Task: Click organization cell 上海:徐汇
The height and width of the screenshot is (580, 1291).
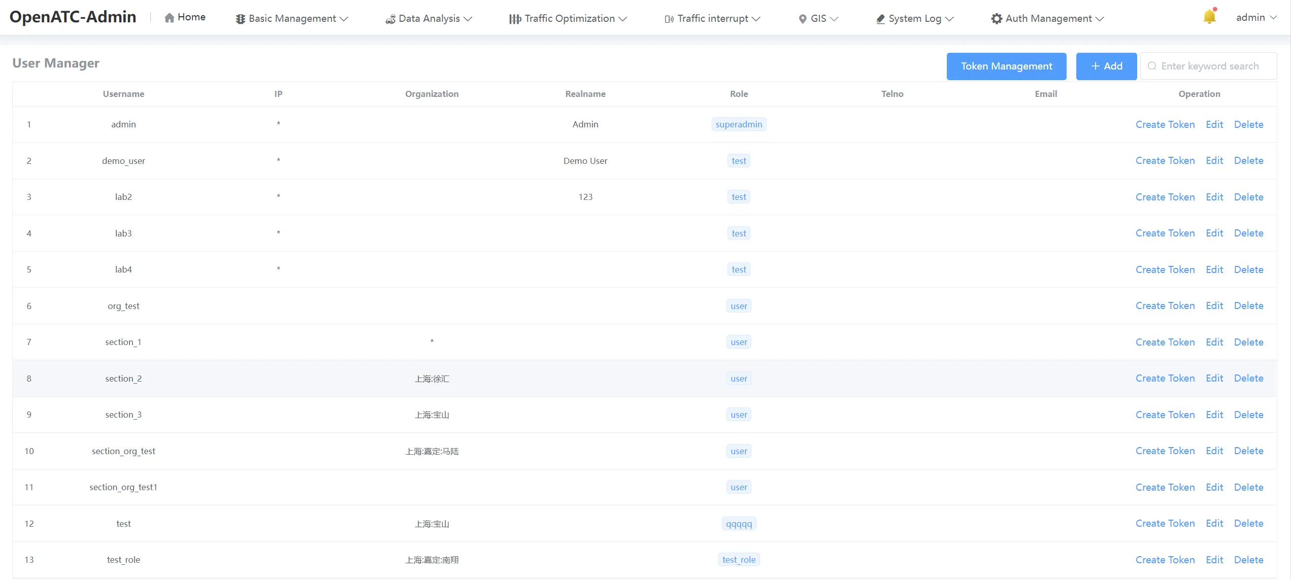Action: (x=432, y=379)
